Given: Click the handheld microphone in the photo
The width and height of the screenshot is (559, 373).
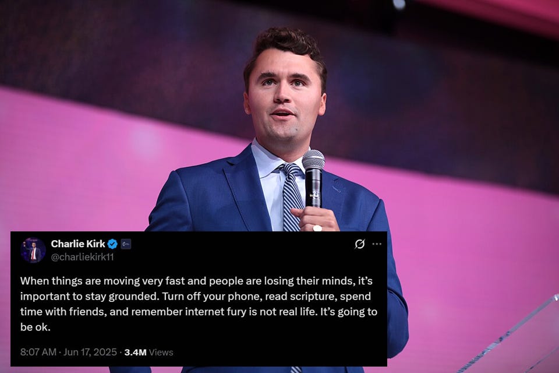Looking at the screenshot, I should [314, 178].
